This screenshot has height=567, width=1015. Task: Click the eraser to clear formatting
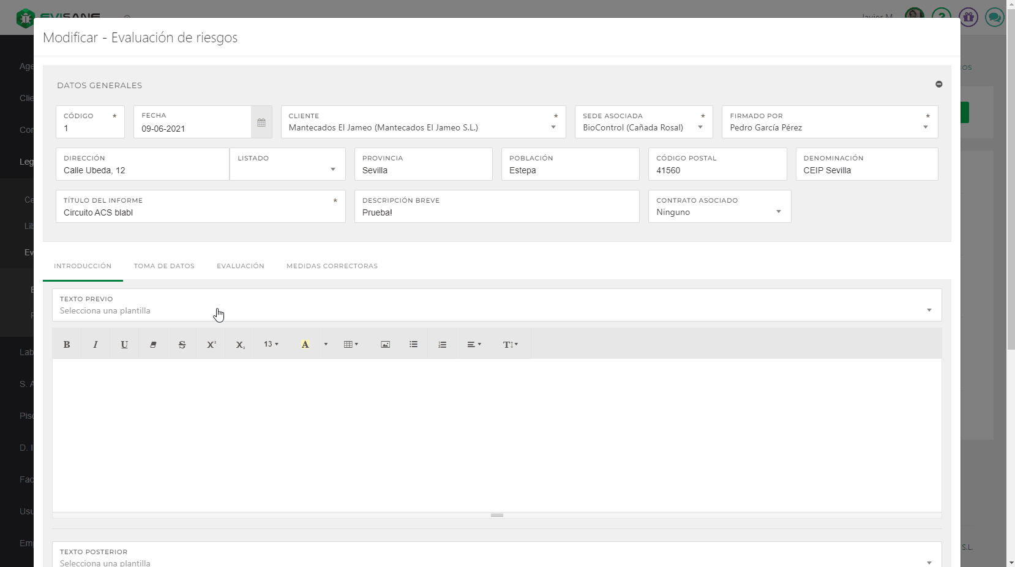tap(153, 345)
